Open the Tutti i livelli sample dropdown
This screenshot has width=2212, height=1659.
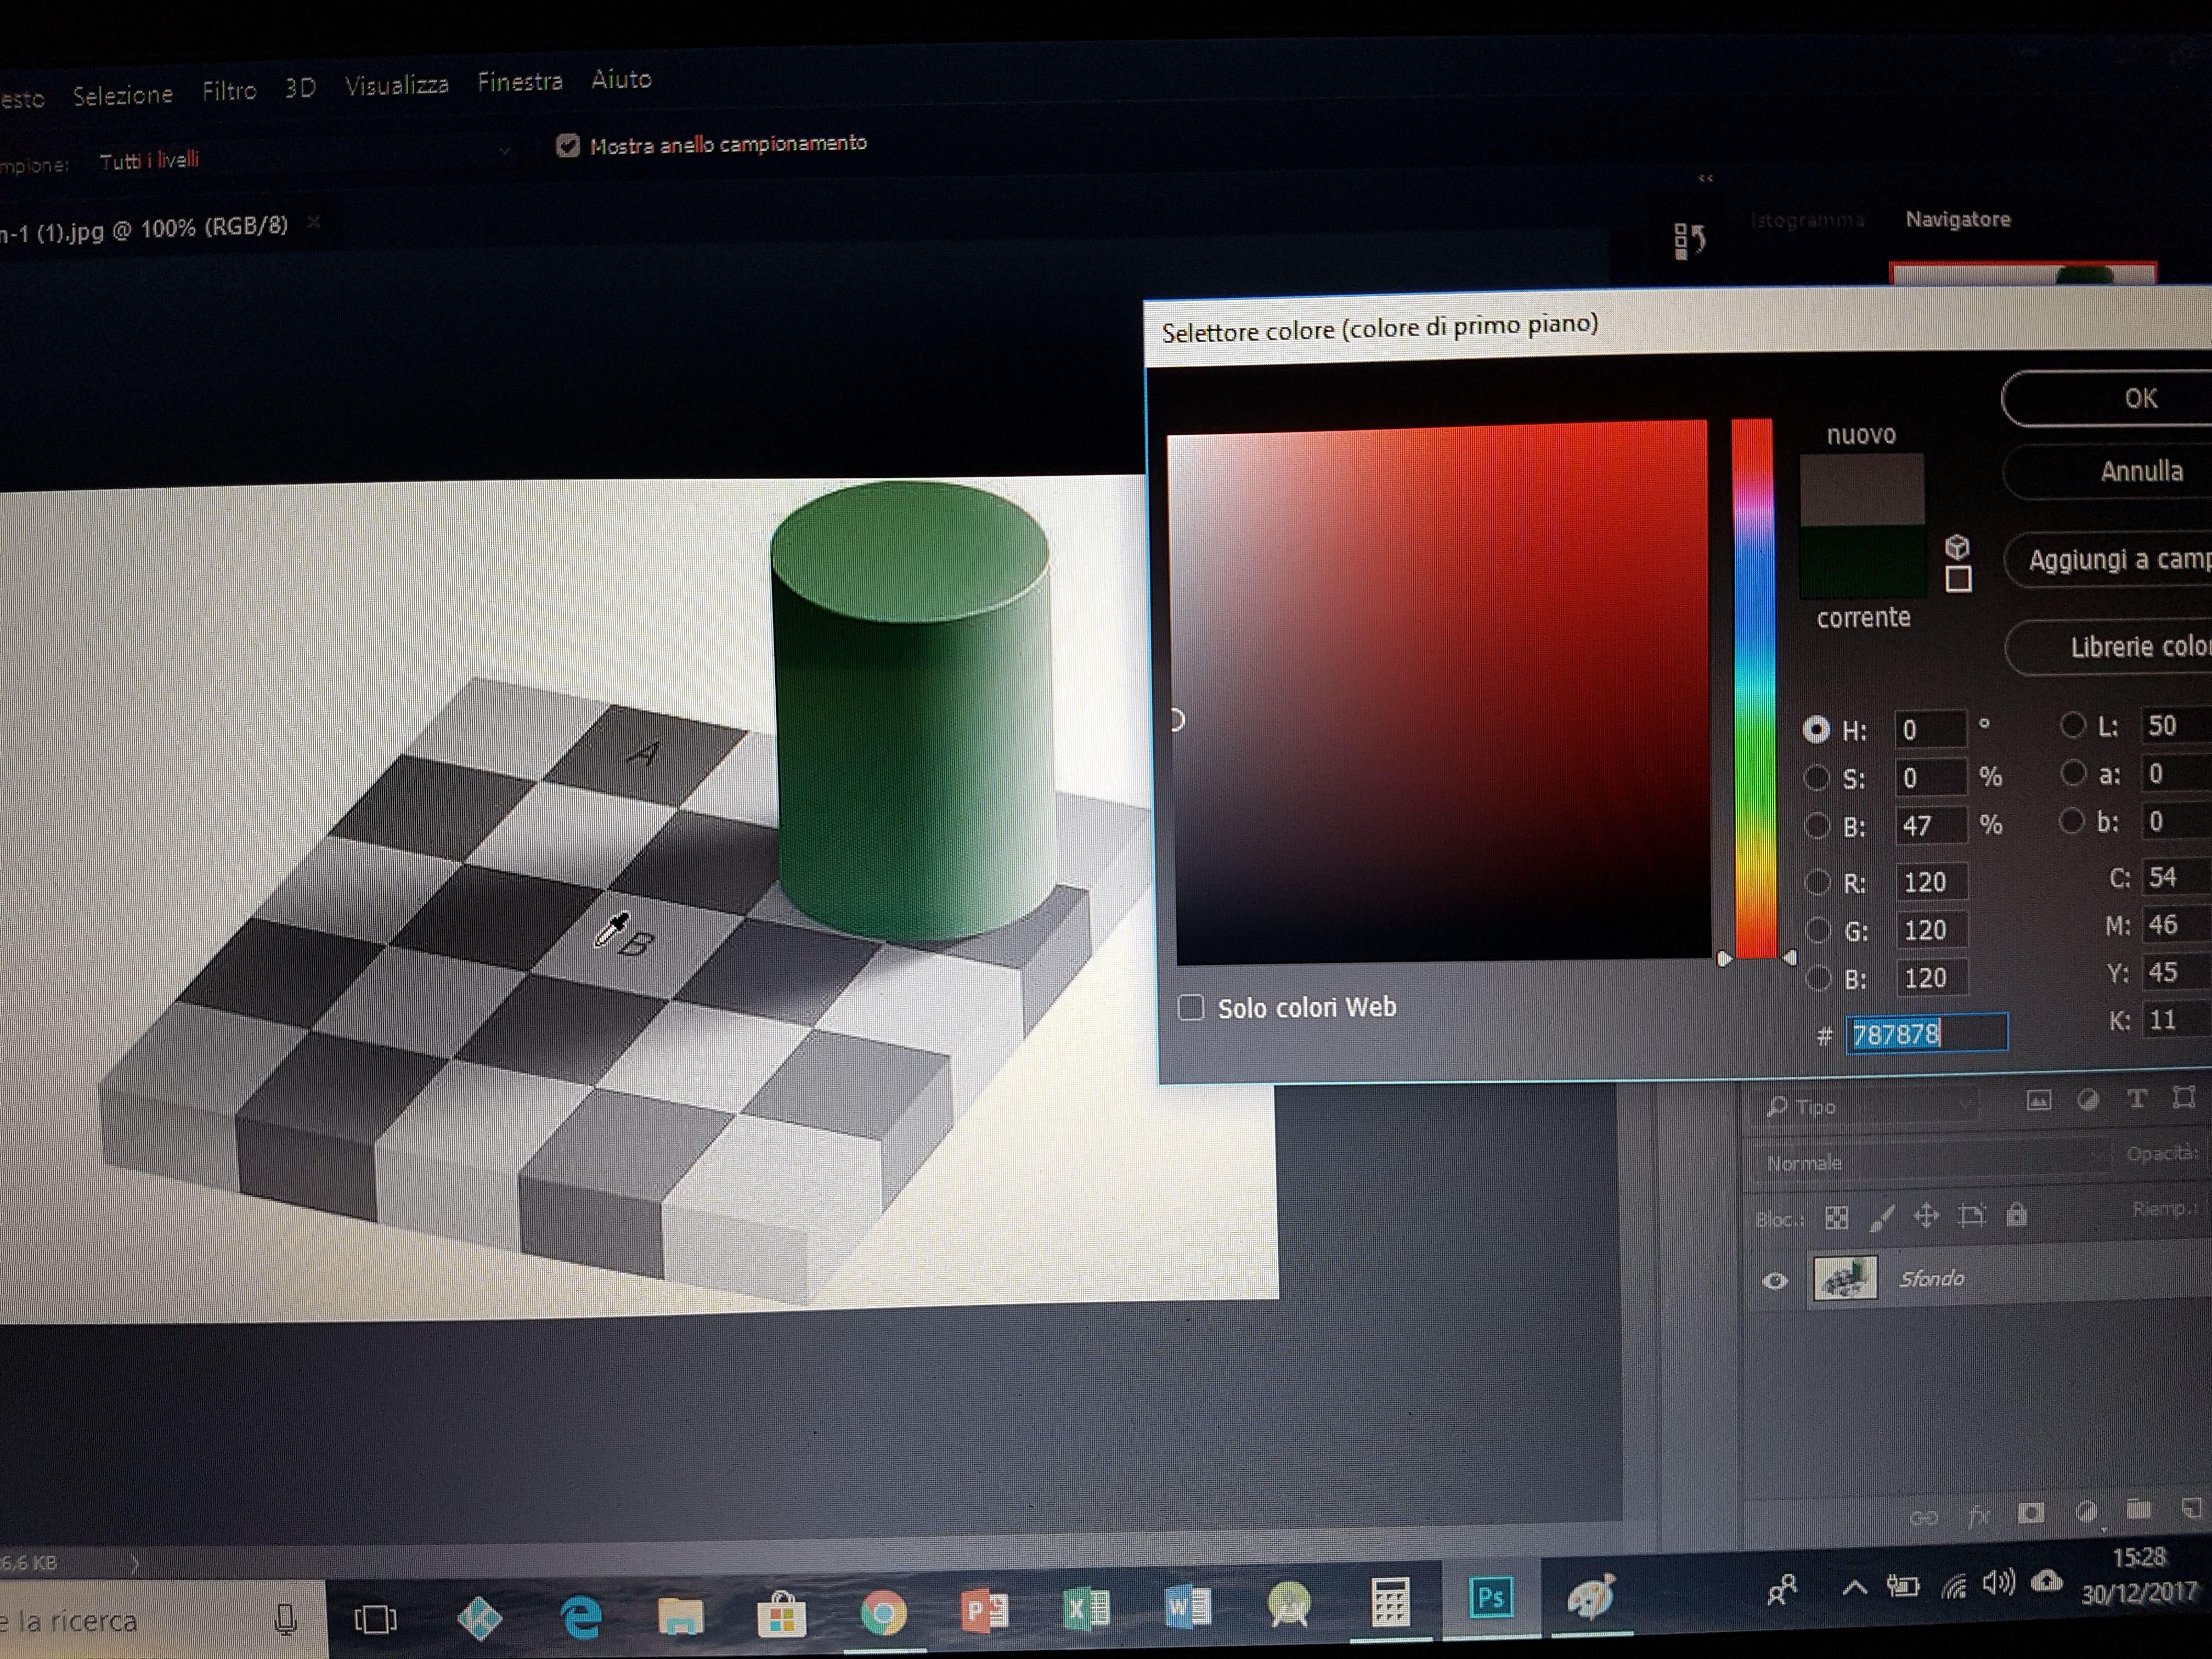click(x=305, y=155)
